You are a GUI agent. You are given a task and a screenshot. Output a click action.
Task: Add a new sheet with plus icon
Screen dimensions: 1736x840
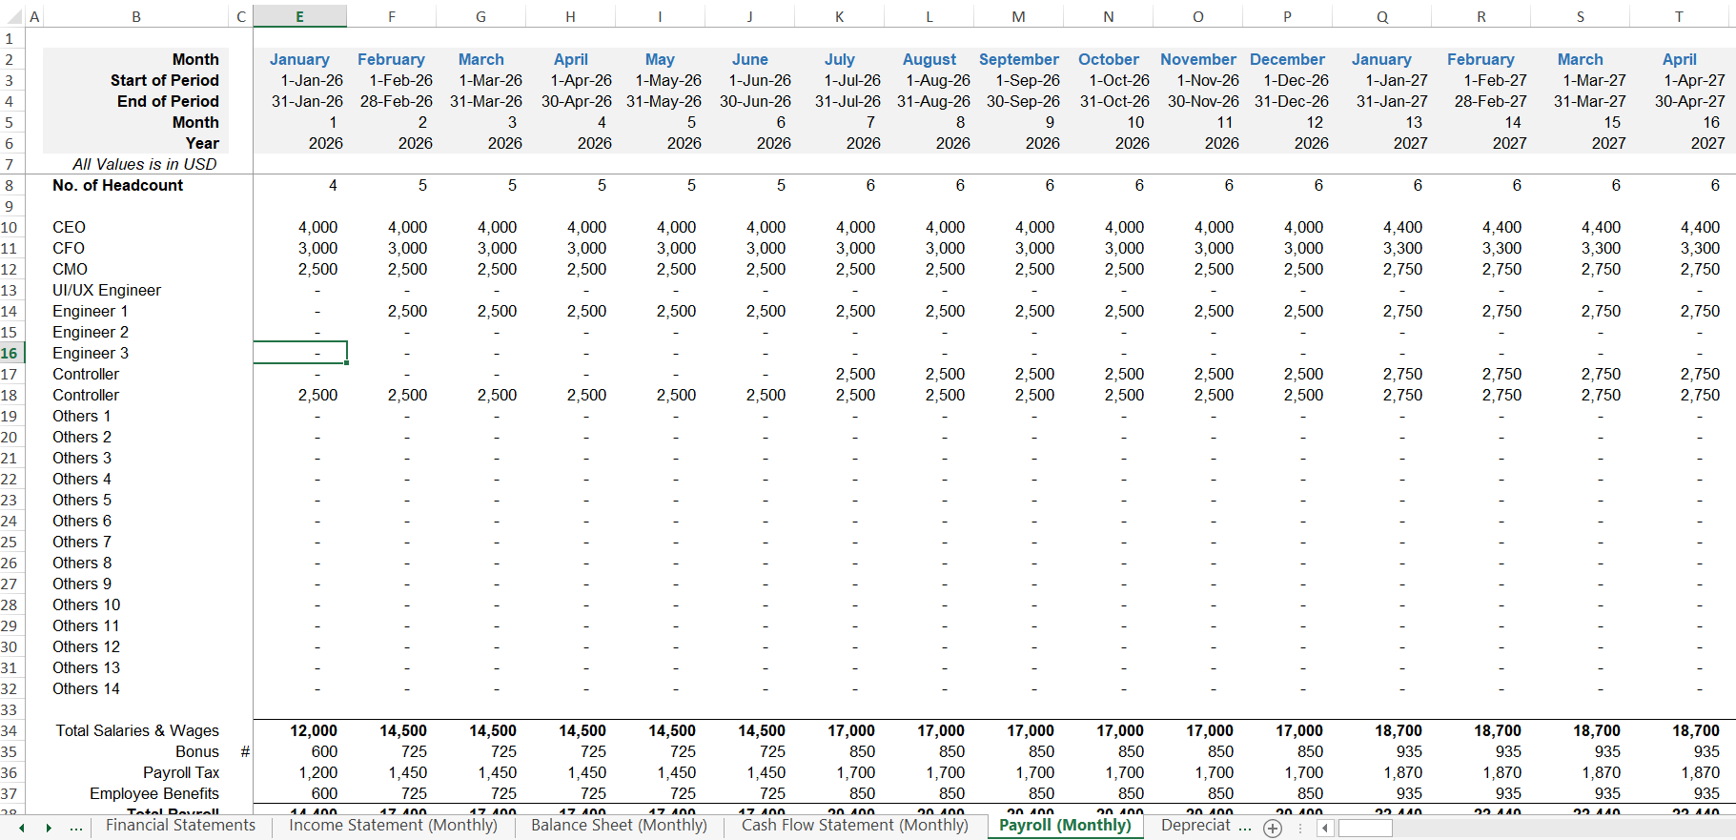1273,829
